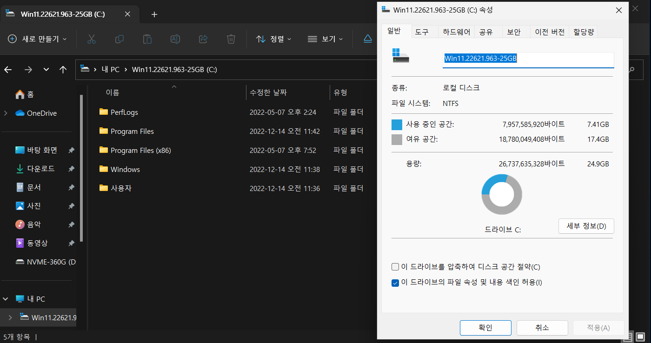Navigate up one folder level
The image size is (651, 343).
(63, 70)
